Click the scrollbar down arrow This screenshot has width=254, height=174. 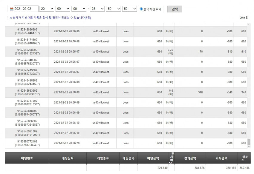tap(249, 147)
